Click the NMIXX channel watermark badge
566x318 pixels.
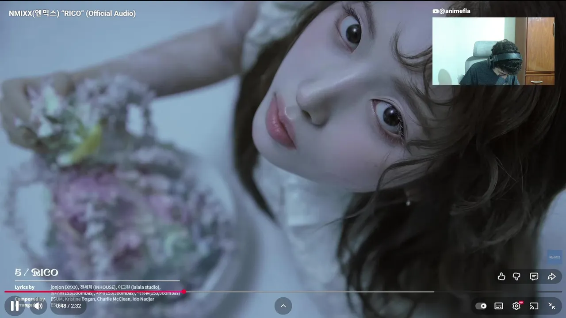(555, 257)
